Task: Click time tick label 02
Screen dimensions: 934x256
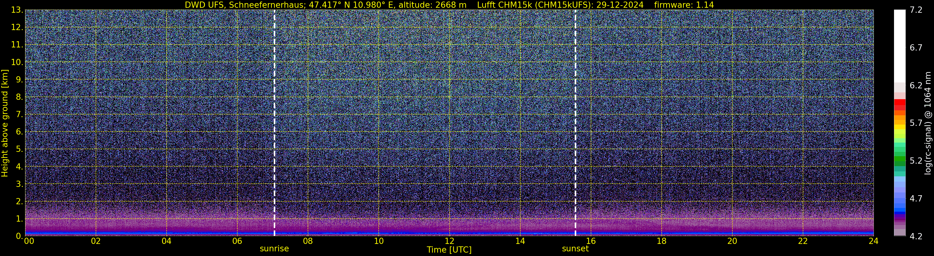Action: pos(96,241)
